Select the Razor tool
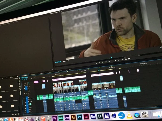The height and width of the screenshot is (121, 162). click(20, 87)
